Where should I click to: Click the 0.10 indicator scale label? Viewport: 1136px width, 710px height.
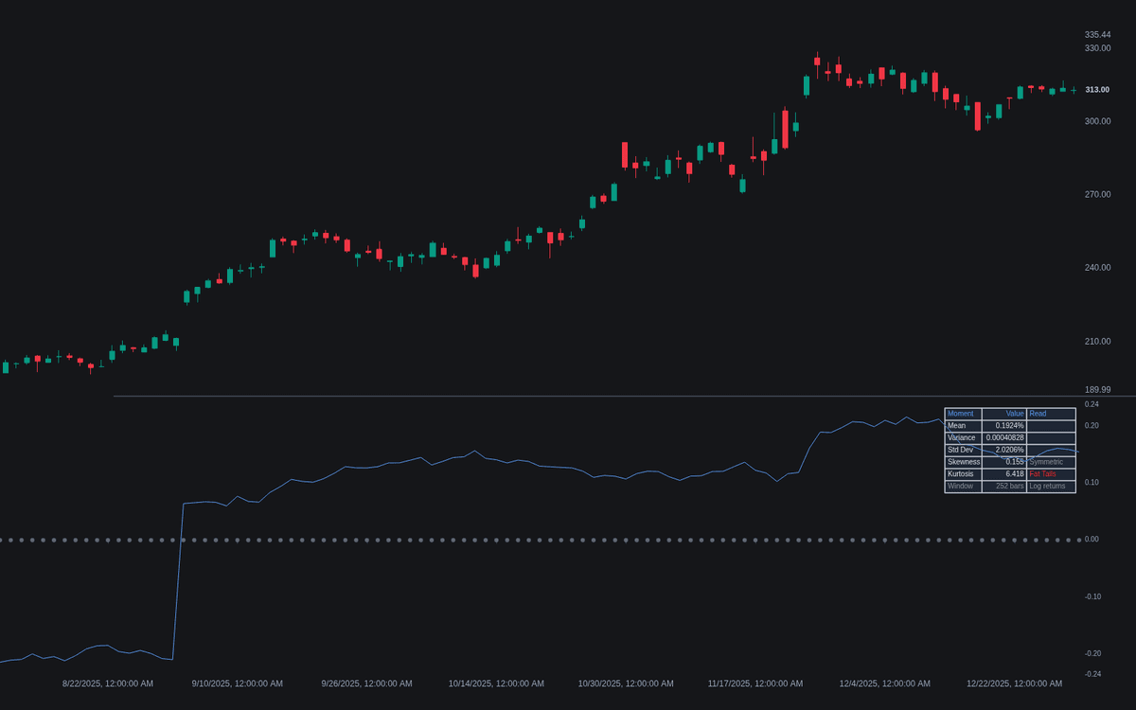[x=1092, y=483]
